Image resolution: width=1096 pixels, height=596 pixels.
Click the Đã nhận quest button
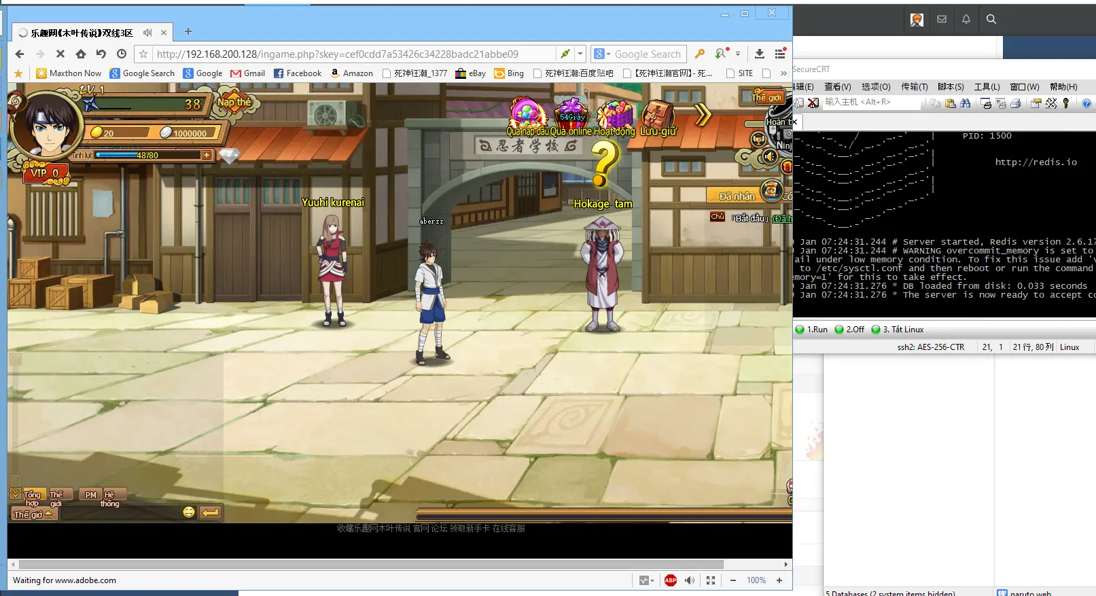pyautogui.click(x=737, y=196)
